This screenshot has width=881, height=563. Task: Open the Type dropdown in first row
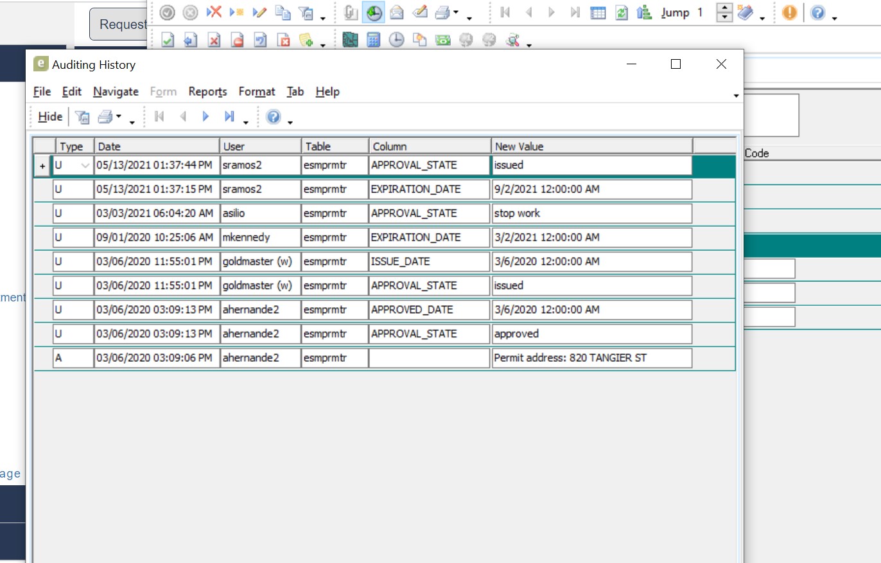(x=85, y=165)
